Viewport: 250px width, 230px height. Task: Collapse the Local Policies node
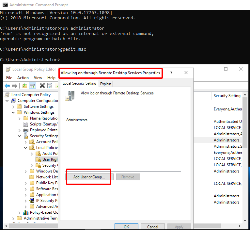click(x=26, y=148)
